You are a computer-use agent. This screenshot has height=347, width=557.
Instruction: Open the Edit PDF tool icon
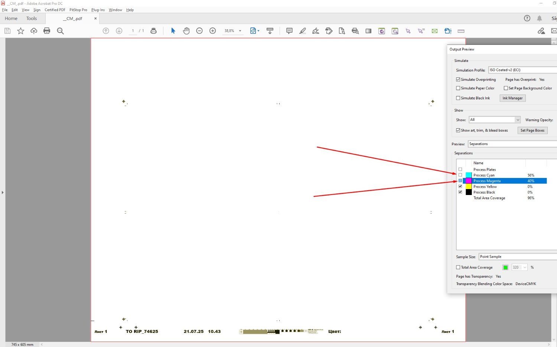[x=329, y=31]
